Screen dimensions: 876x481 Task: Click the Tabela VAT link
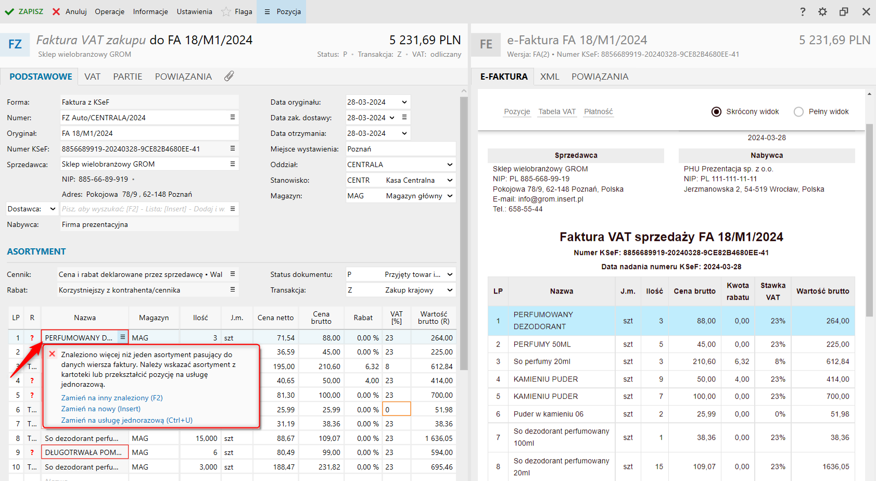(556, 112)
